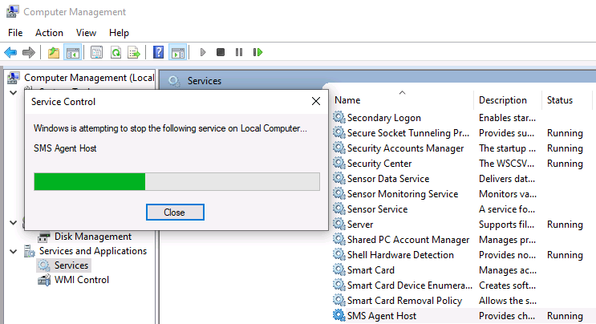Viewport: 596px width, 324px height.
Task: Click Computer Management title bar icon
Action: [x=13, y=12]
